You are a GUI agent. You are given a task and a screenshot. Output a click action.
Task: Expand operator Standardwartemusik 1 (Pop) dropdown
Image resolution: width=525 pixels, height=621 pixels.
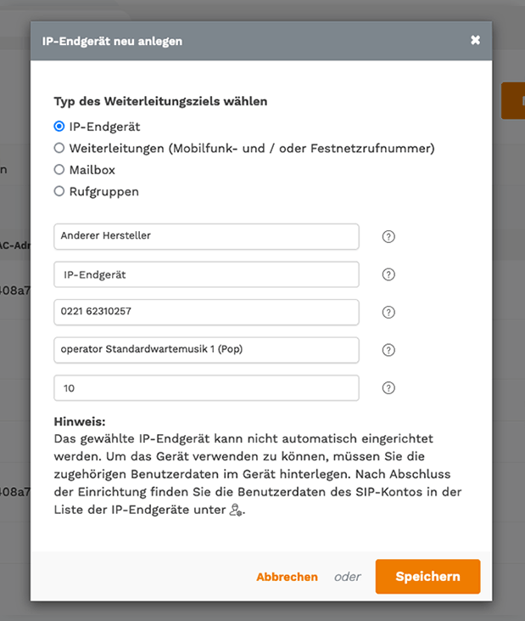[x=206, y=350]
